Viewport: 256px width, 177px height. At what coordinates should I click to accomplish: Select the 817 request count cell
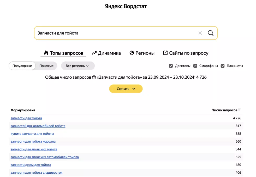(238, 126)
